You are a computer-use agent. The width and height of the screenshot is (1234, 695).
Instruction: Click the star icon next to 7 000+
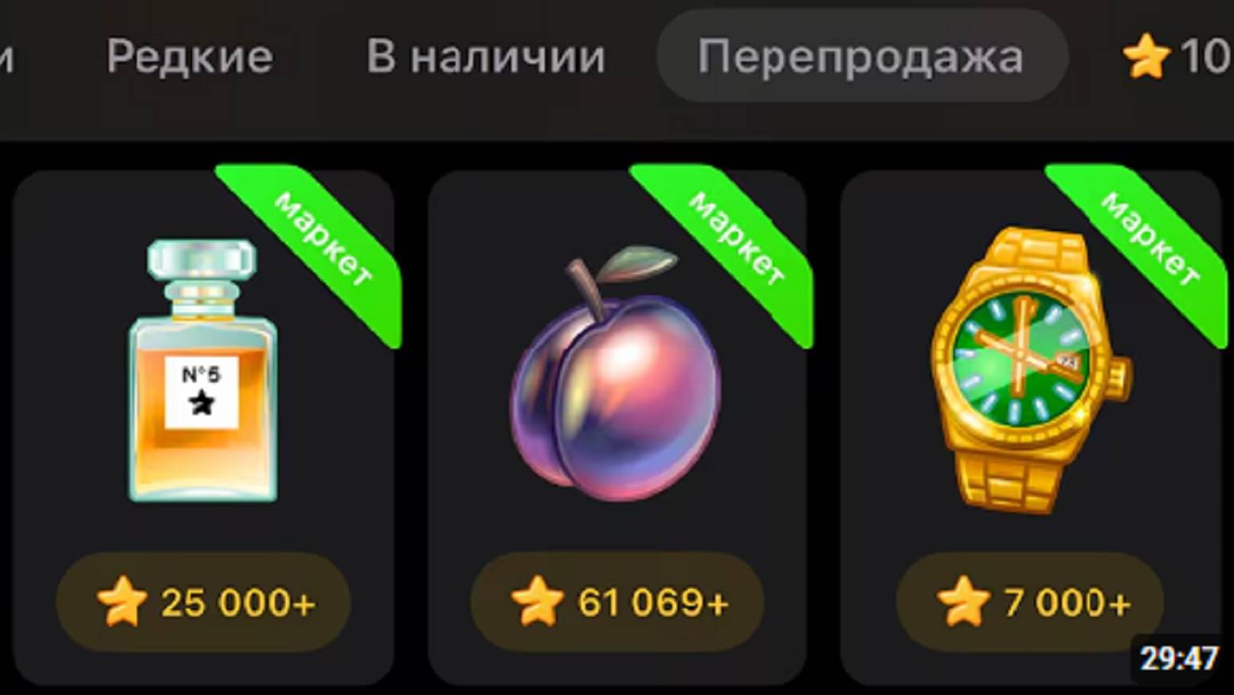pos(963,602)
